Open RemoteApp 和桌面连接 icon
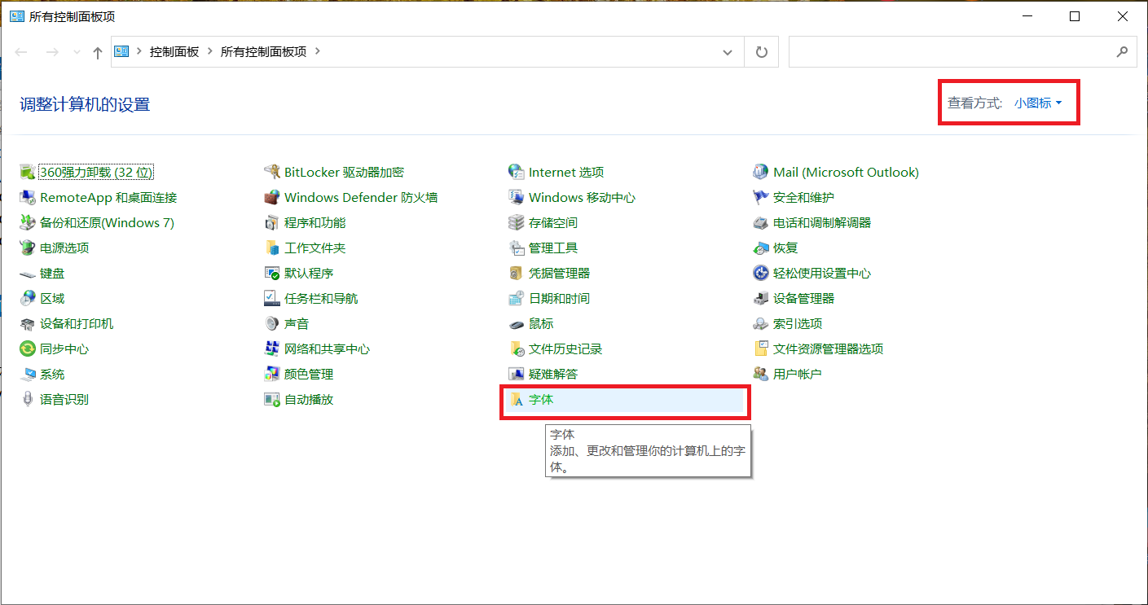1148x605 pixels. point(29,197)
